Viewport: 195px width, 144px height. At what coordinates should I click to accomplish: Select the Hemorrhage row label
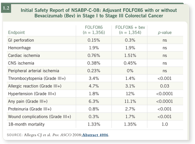(19, 48)
